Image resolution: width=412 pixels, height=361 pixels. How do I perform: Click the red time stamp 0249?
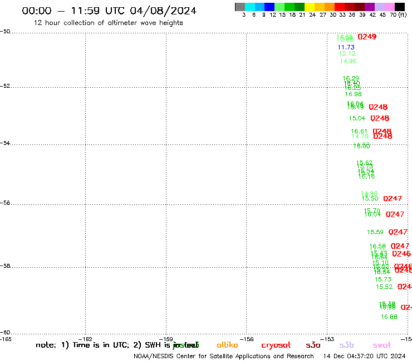click(367, 37)
